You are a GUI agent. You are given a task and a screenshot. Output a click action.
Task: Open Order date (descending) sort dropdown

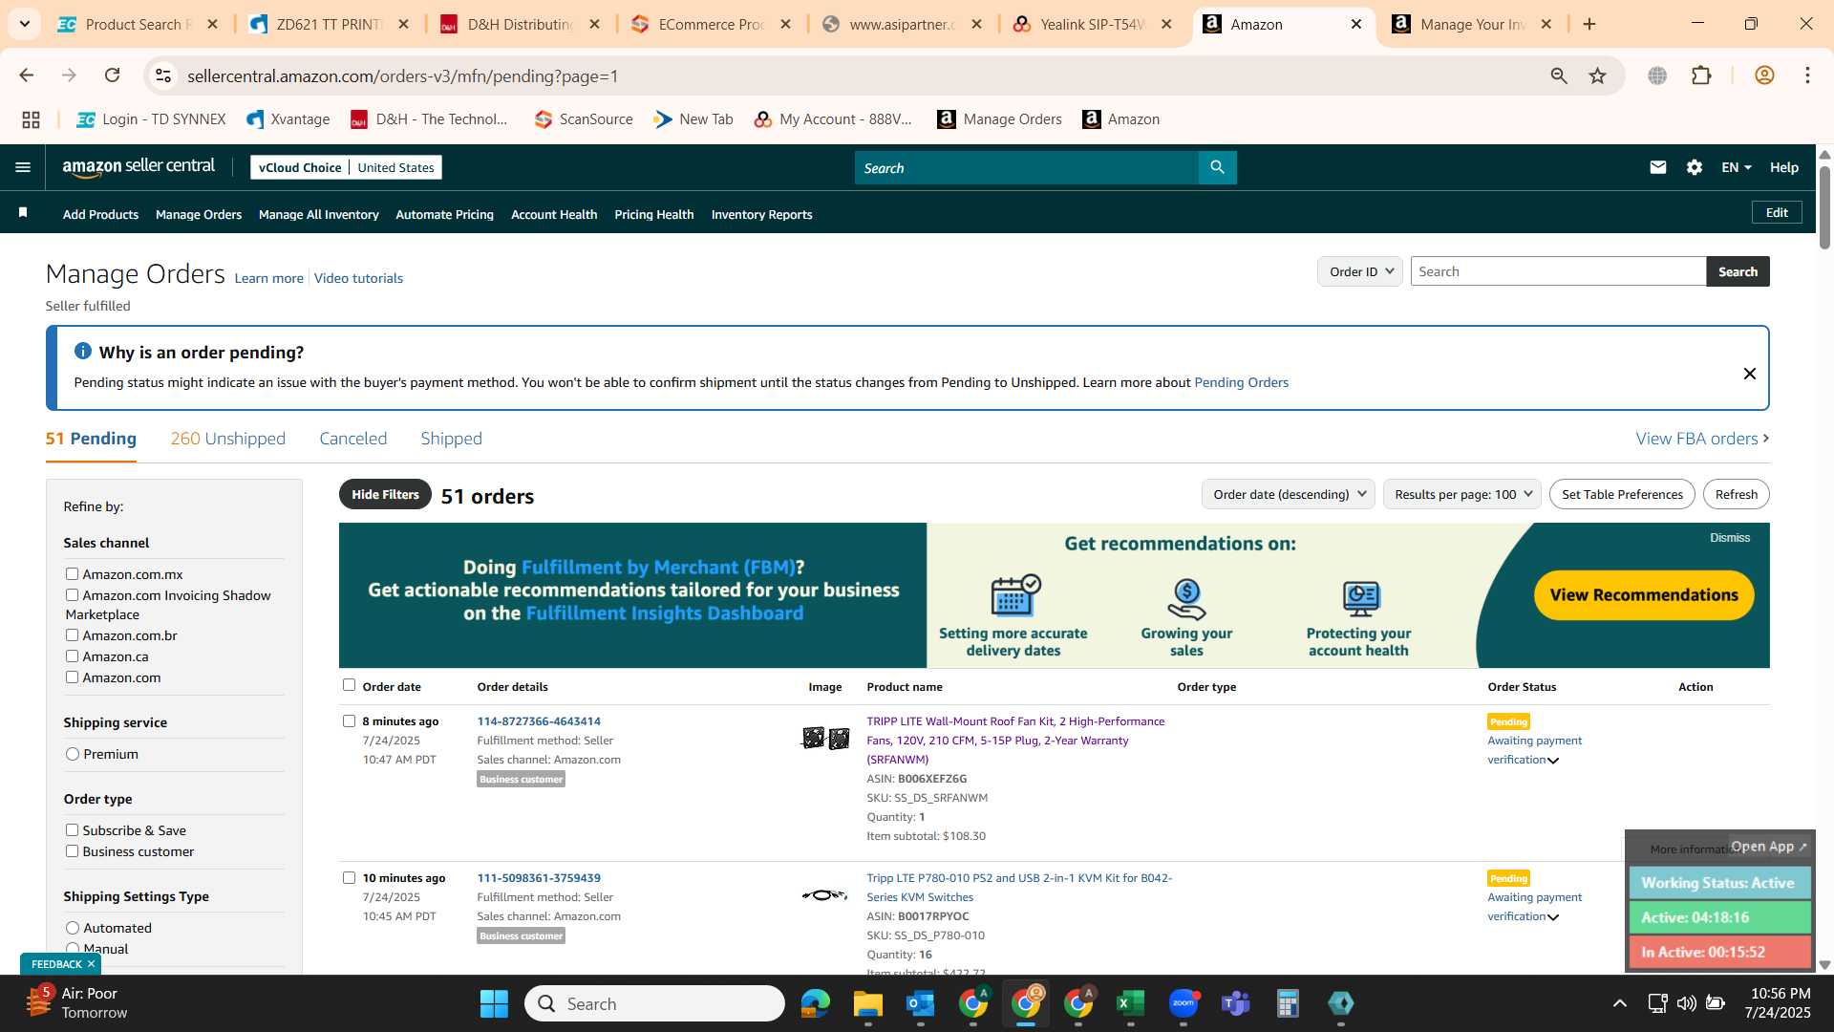tap(1288, 494)
